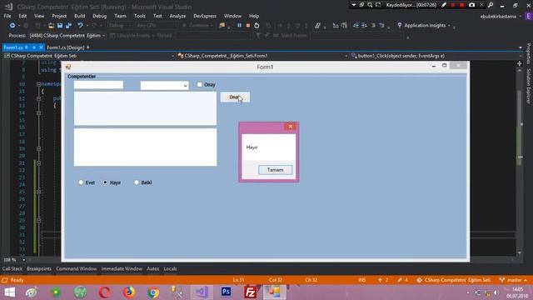
Task: Open the Command Window tab
Action: coord(76,268)
